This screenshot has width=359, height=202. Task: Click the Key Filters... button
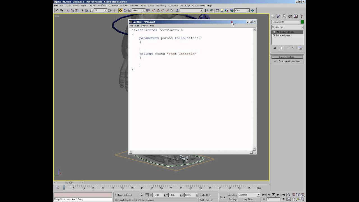[249, 199]
